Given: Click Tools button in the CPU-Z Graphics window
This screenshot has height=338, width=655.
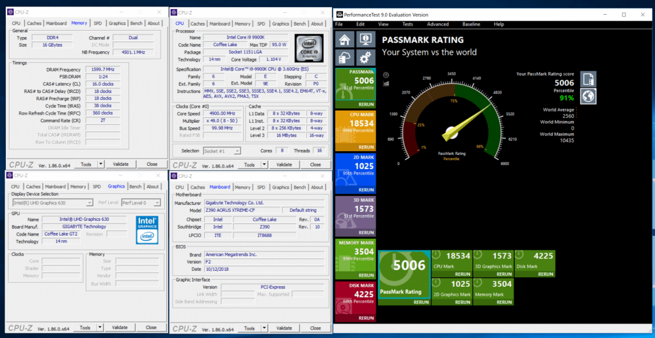Looking at the screenshot, I should point(86,328).
